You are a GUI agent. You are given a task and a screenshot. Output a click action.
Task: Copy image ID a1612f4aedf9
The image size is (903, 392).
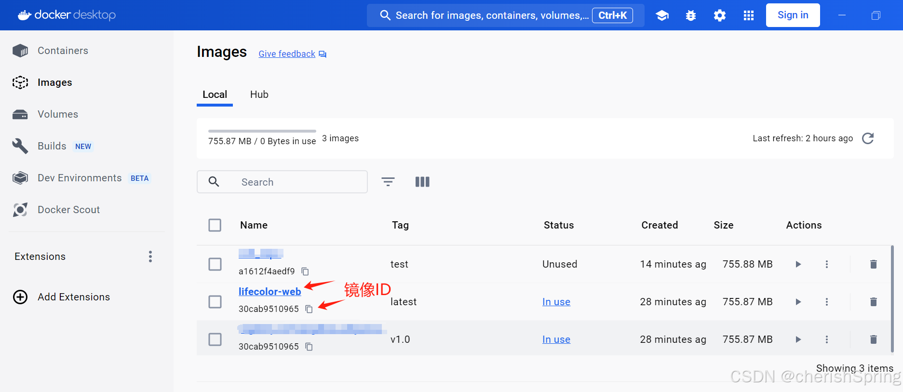305,271
